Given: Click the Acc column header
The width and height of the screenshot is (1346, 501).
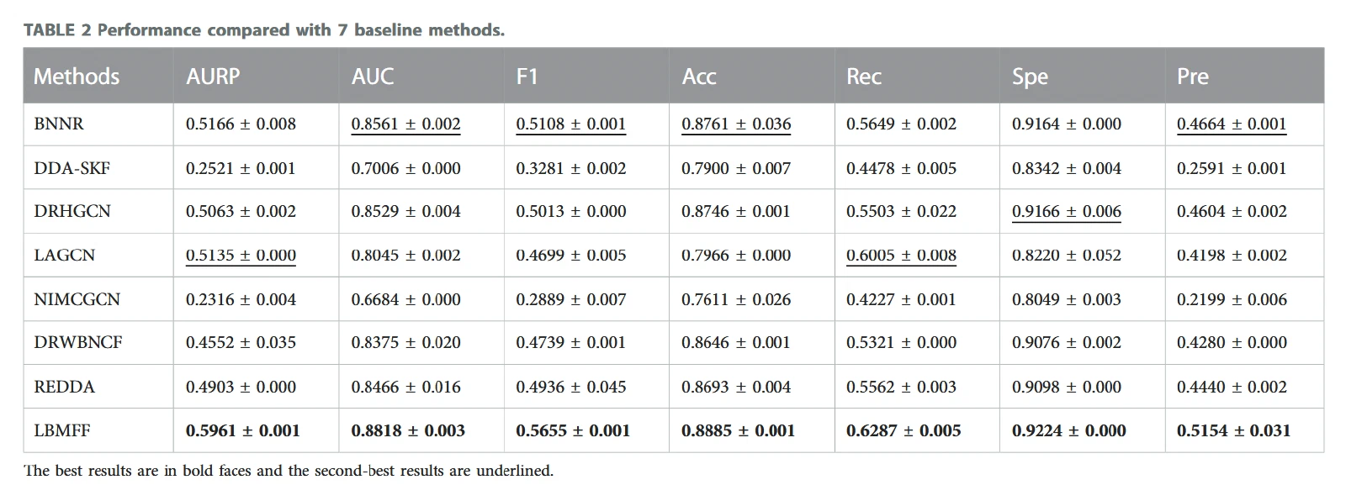Looking at the screenshot, I should coord(699,76).
